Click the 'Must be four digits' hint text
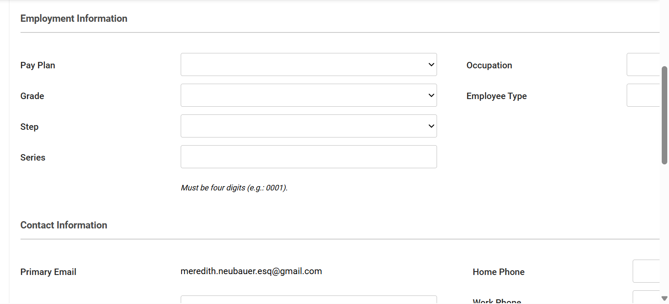 [234, 187]
